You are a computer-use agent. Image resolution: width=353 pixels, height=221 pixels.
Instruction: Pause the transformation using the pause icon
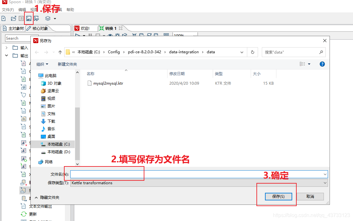click(90, 36)
